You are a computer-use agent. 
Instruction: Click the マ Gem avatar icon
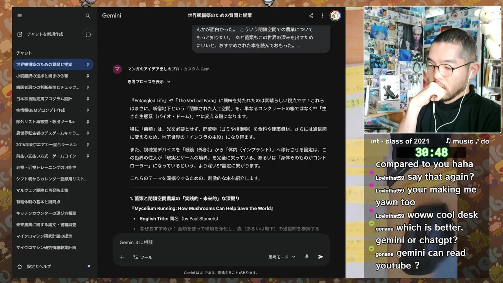pos(117,69)
